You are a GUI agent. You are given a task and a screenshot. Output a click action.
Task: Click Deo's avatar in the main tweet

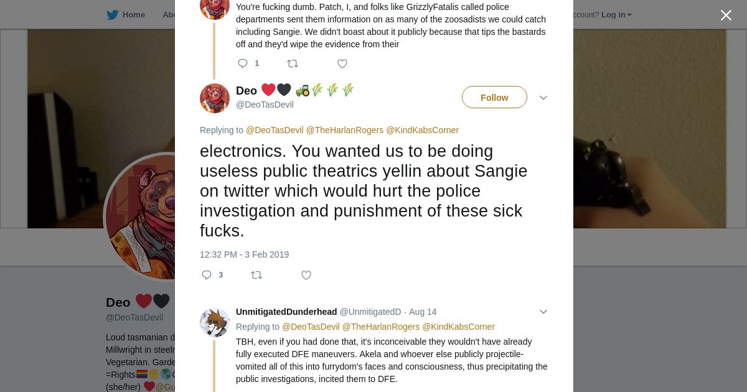(215, 98)
